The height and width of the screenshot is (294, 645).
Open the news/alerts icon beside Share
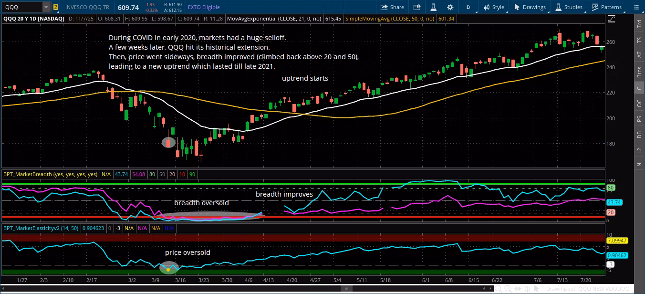coord(417,7)
